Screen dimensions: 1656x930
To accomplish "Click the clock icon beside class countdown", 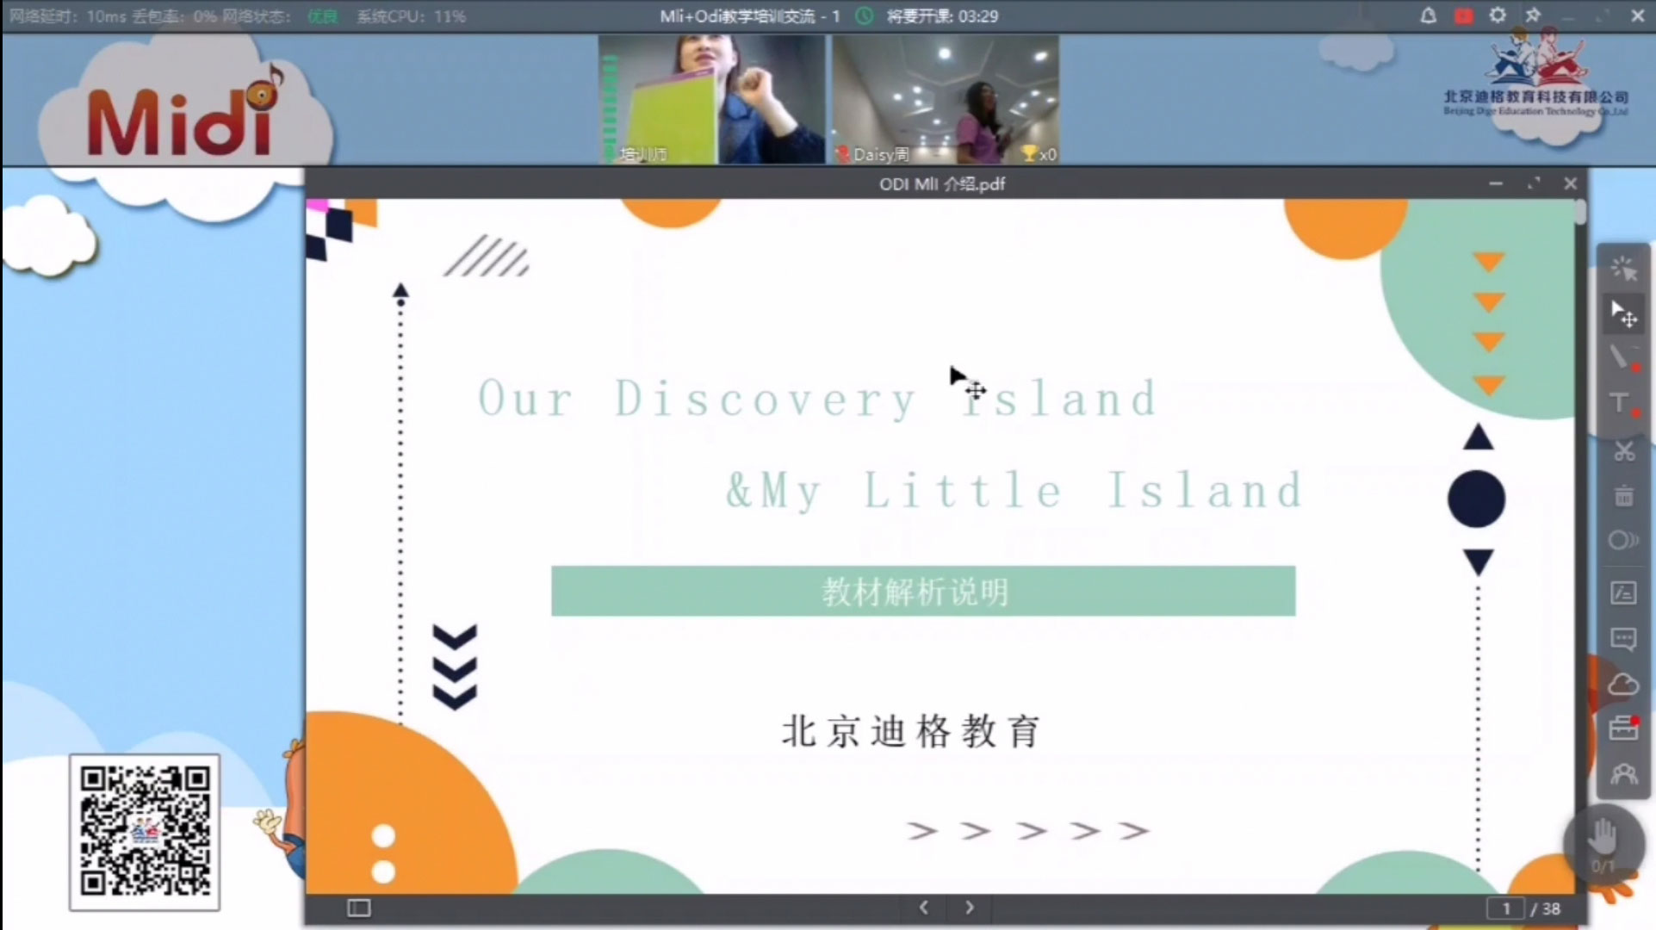I will pyautogui.click(x=865, y=15).
